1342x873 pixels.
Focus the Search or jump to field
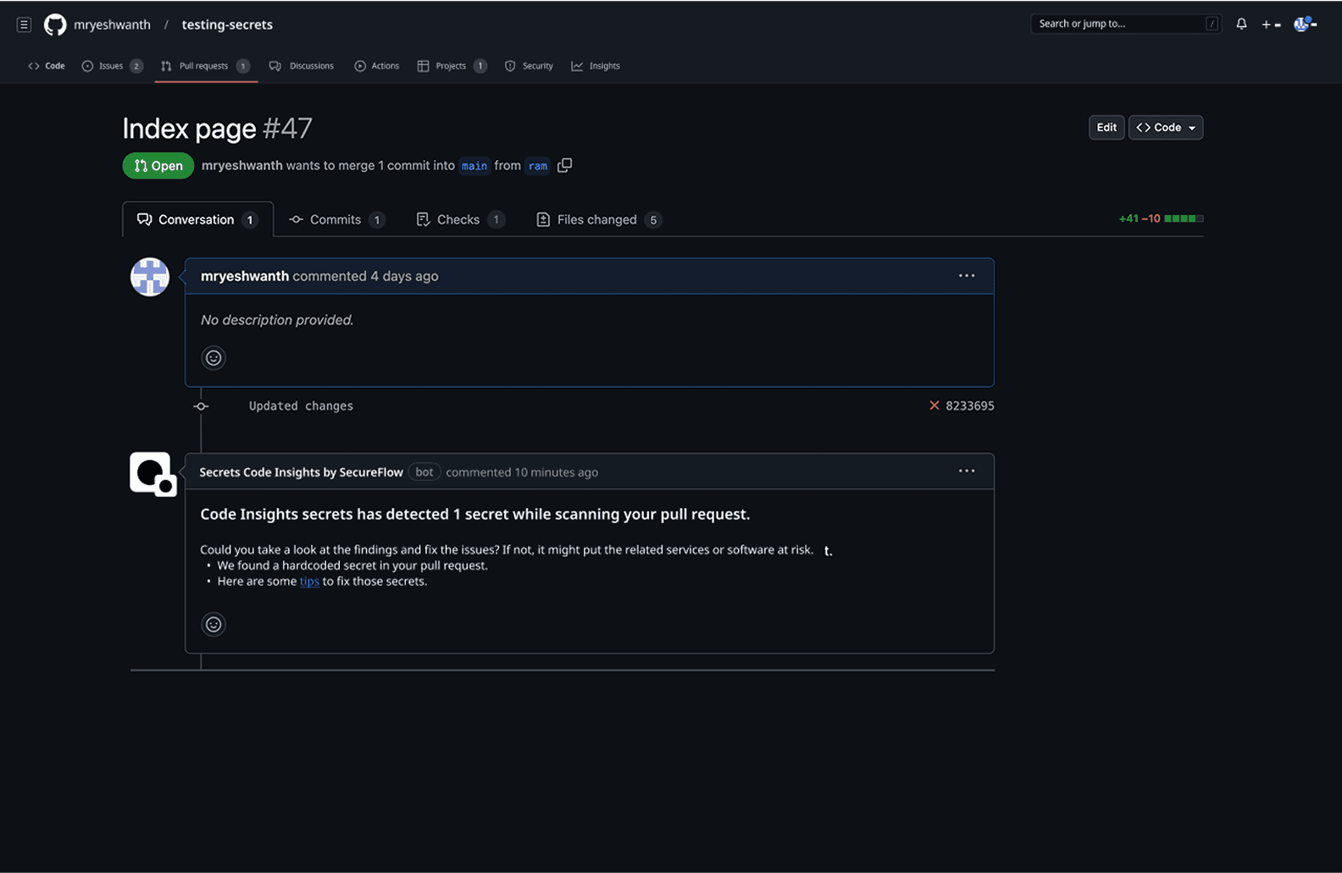pos(1125,24)
